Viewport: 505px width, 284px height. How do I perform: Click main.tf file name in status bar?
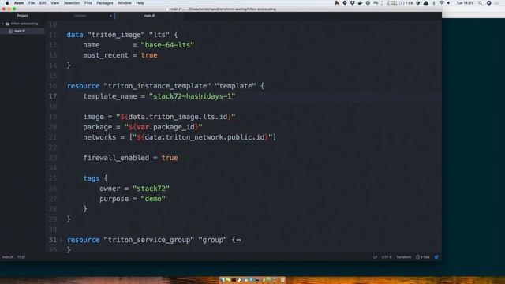coord(7,257)
